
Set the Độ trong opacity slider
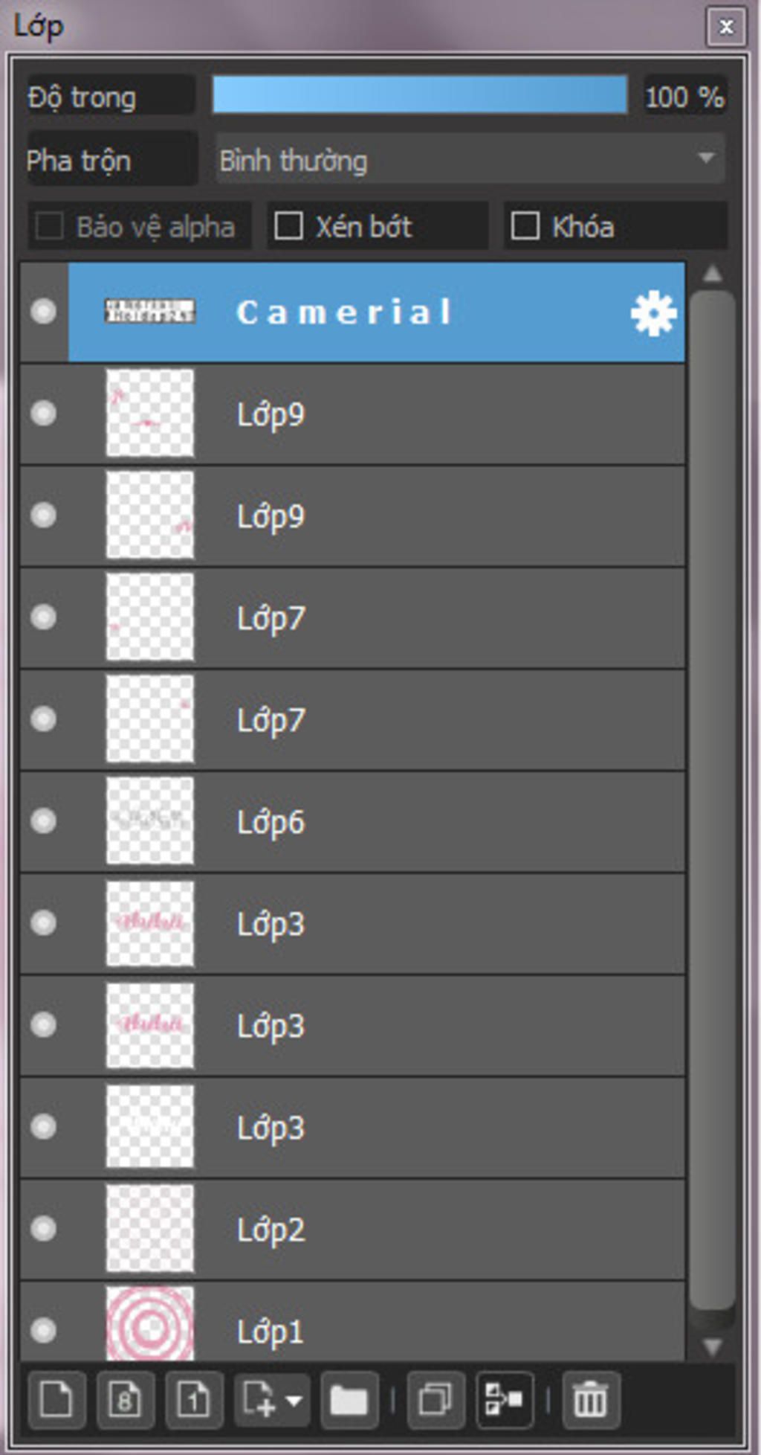[x=420, y=95]
